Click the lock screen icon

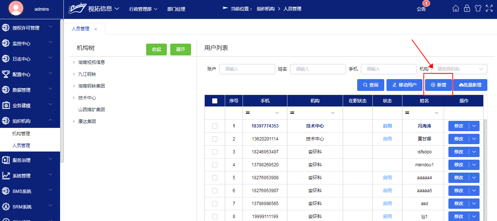click(x=467, y=8)
